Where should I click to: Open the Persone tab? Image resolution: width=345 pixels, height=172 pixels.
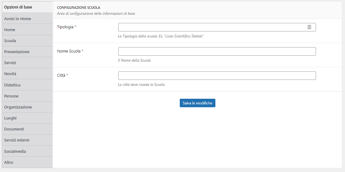click(x=27, y=96)
